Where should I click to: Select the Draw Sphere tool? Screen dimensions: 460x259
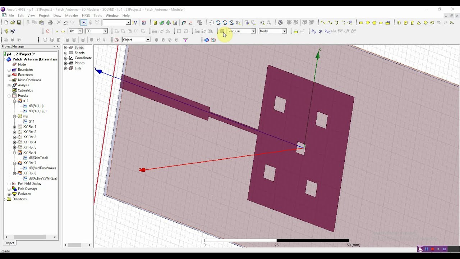[425, 23]
